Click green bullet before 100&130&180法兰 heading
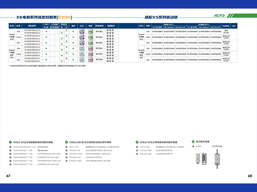 pyautogui.click(x=66, y=142)
